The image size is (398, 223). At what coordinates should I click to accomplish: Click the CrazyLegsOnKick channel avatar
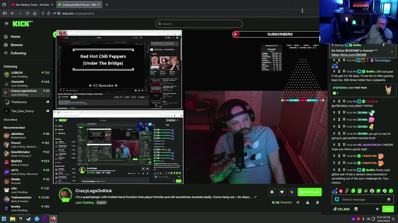coord(65,195)
